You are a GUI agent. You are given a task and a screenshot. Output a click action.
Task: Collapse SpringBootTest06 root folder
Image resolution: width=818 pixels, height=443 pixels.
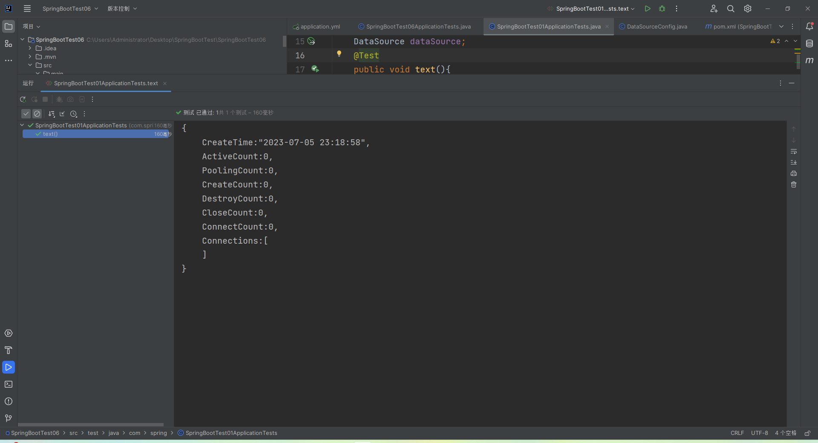tap(23, 40)
